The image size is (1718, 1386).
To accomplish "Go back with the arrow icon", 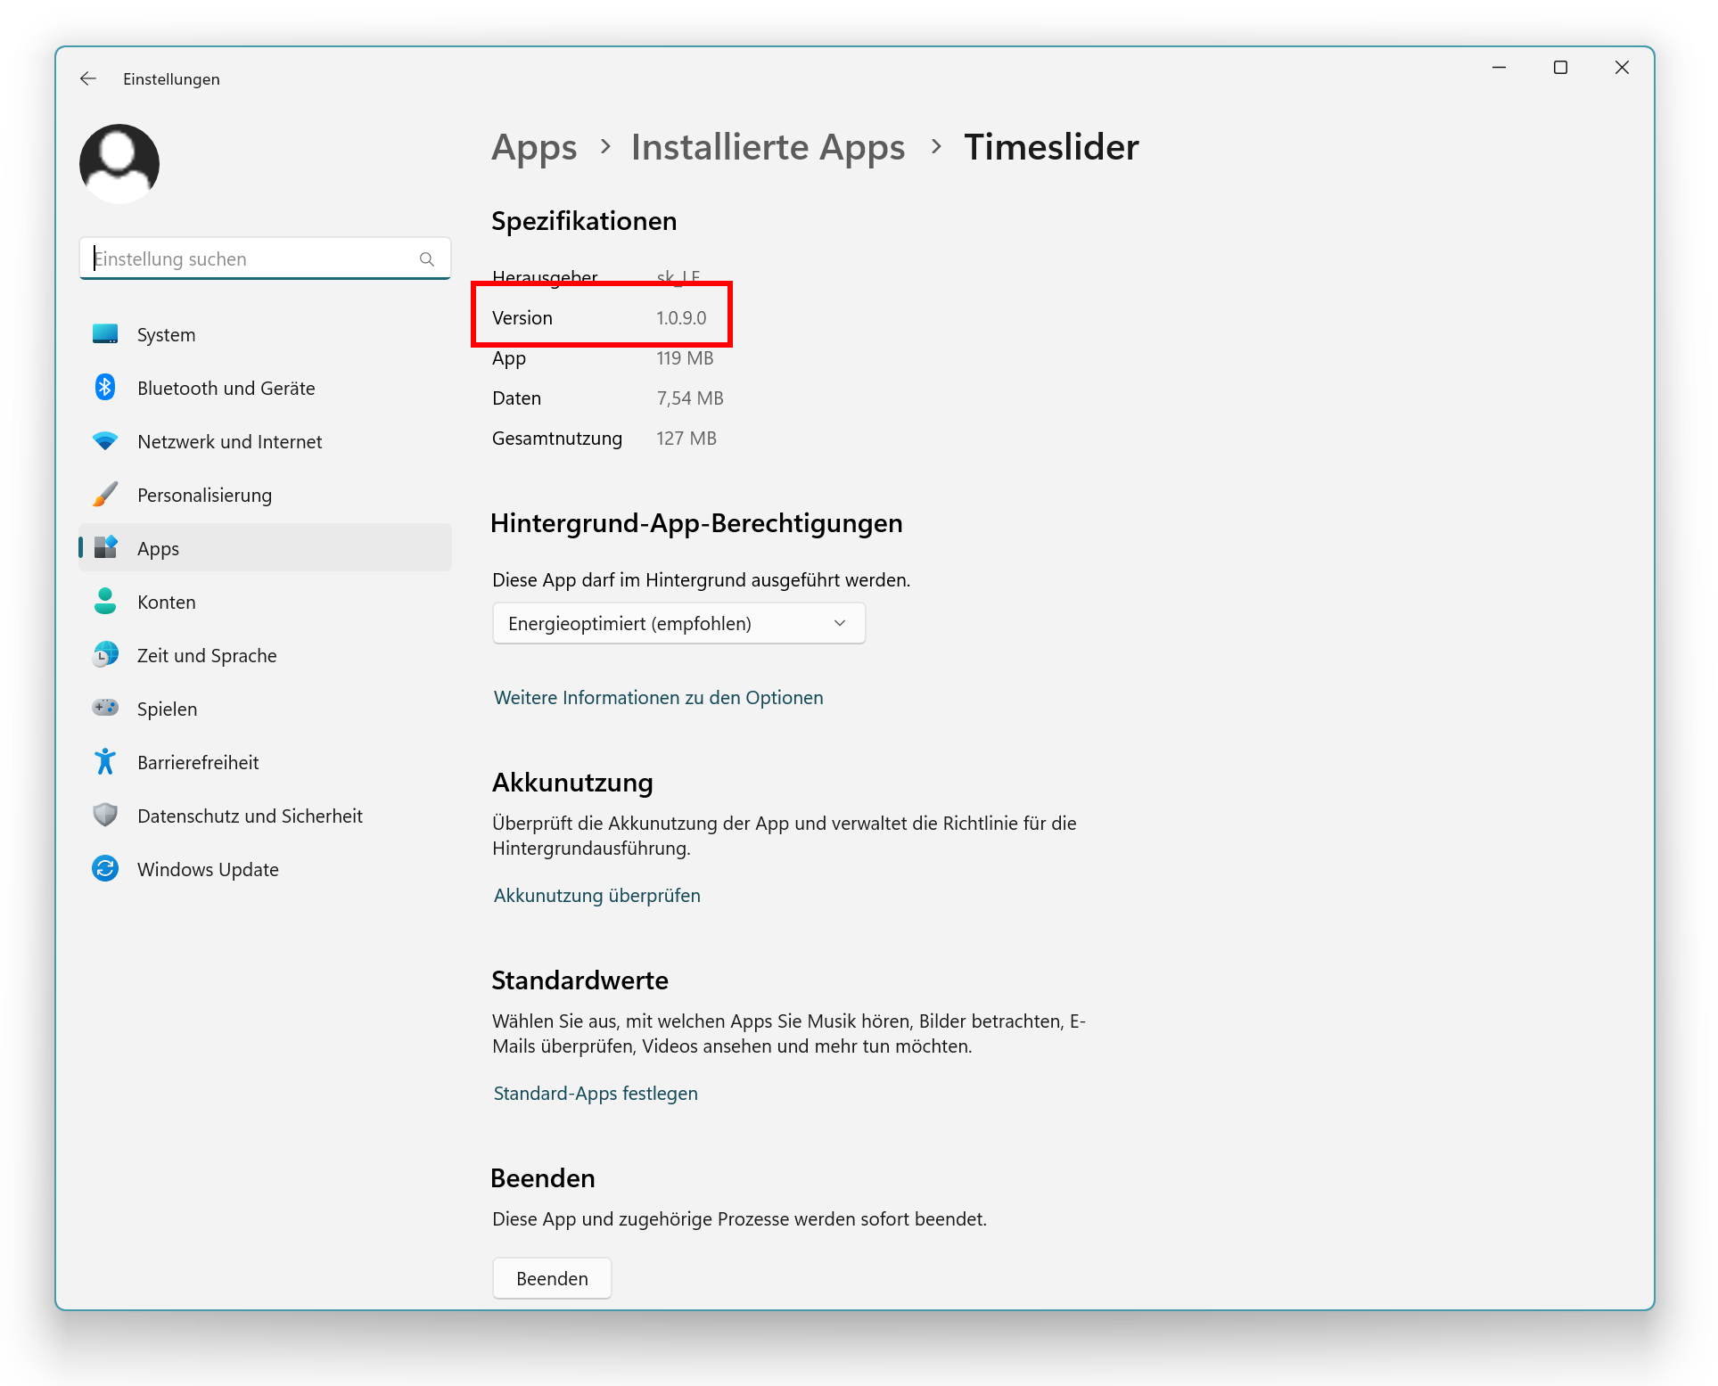I will click(88, 78).
